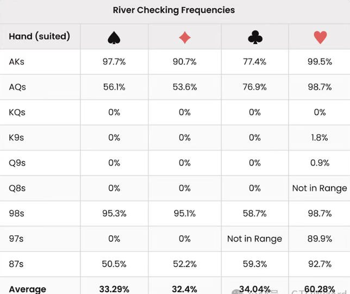Screen dimensions: 350x294
Task: Select the AQs hand row label
Action: [x=17, y=87]
